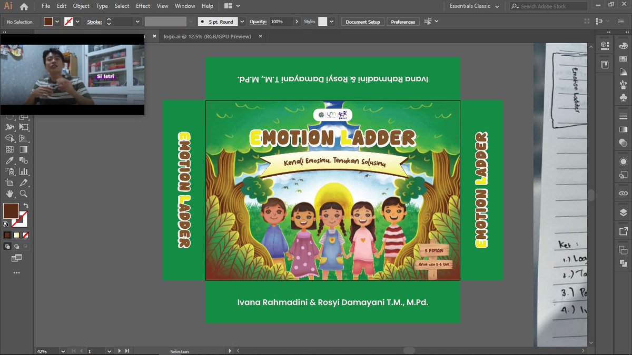Open the stroke color dropdown arrow
The height and width of the screenshot is (355, 632).
pyautogui.click(x=77, y=22)
